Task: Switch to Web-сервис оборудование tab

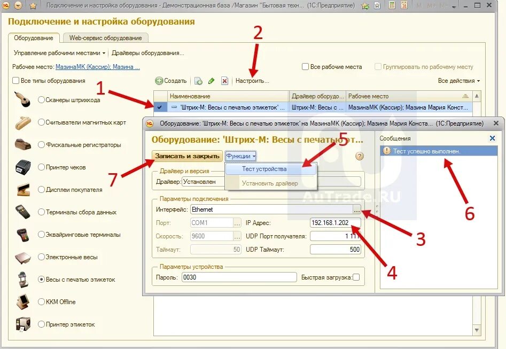Action: [105, 38]
